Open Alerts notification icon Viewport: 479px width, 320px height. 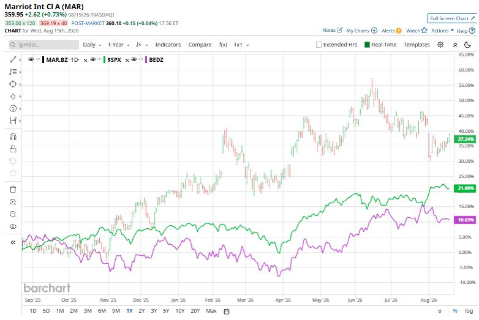point(399,31)
